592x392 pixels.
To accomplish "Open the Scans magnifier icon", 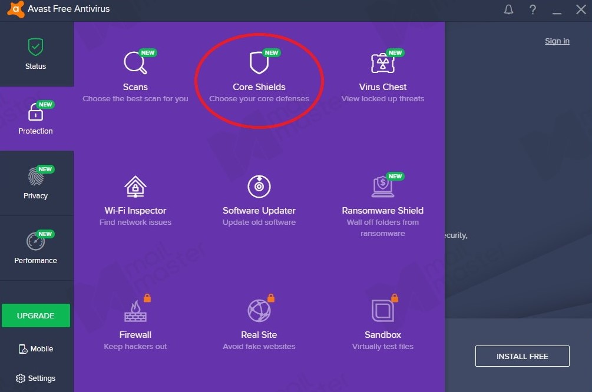I will tap(135, 62).
